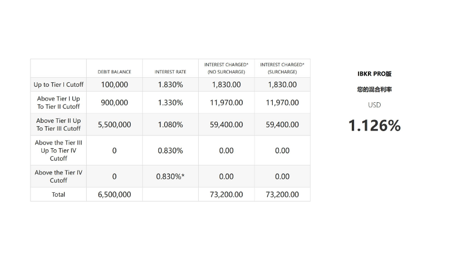Click the 0.830%* interest rate cell
Image resolution: width=462 pixels, height=260 pixels.
(x=170, y=176)
